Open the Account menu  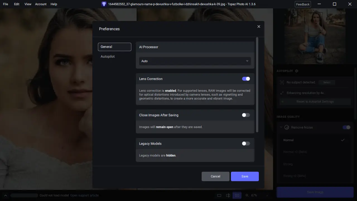41,4
